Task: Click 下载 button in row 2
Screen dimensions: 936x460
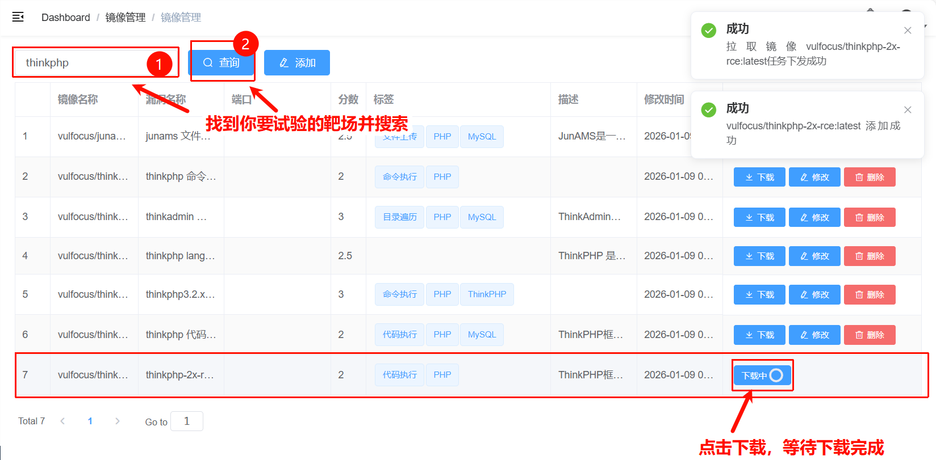Action: (x=759, y=177)
